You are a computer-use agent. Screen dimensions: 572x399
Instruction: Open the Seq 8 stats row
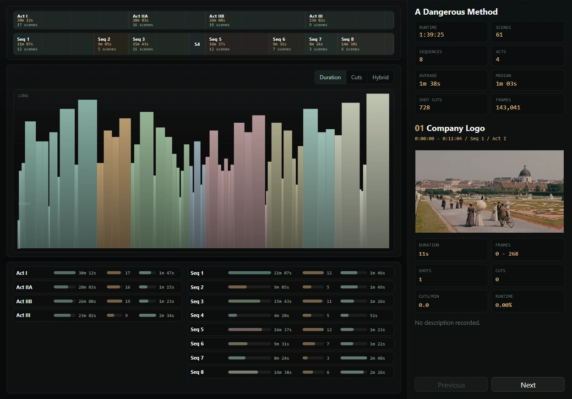tap(291, 372)
